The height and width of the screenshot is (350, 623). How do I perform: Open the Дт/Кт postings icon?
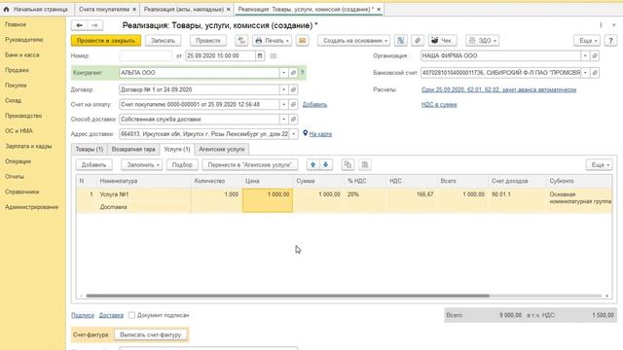tap(241, 41)
